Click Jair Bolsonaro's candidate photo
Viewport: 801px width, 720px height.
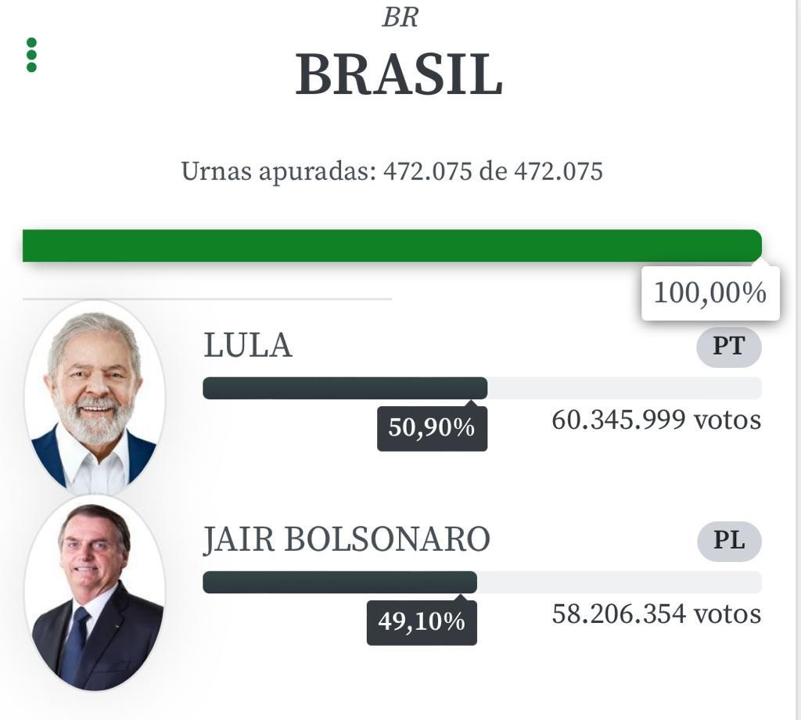[x=95, y=592]
